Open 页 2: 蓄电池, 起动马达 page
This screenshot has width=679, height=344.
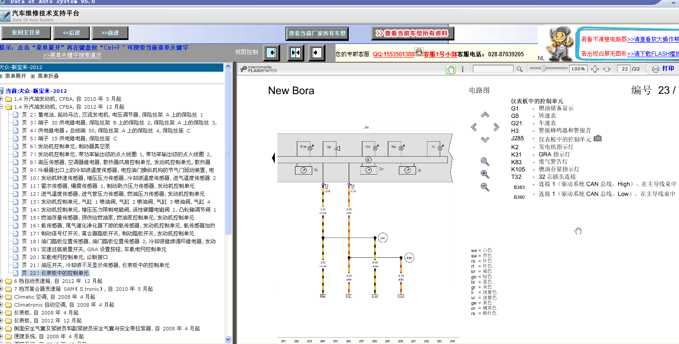pos(112,115)
